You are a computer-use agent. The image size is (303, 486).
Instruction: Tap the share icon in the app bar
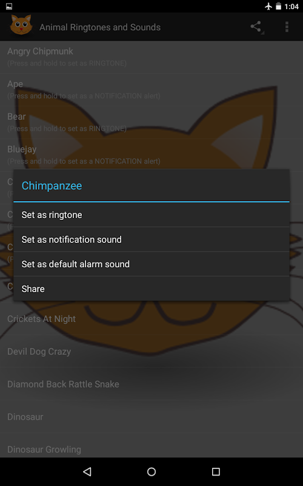coord(256,27)
